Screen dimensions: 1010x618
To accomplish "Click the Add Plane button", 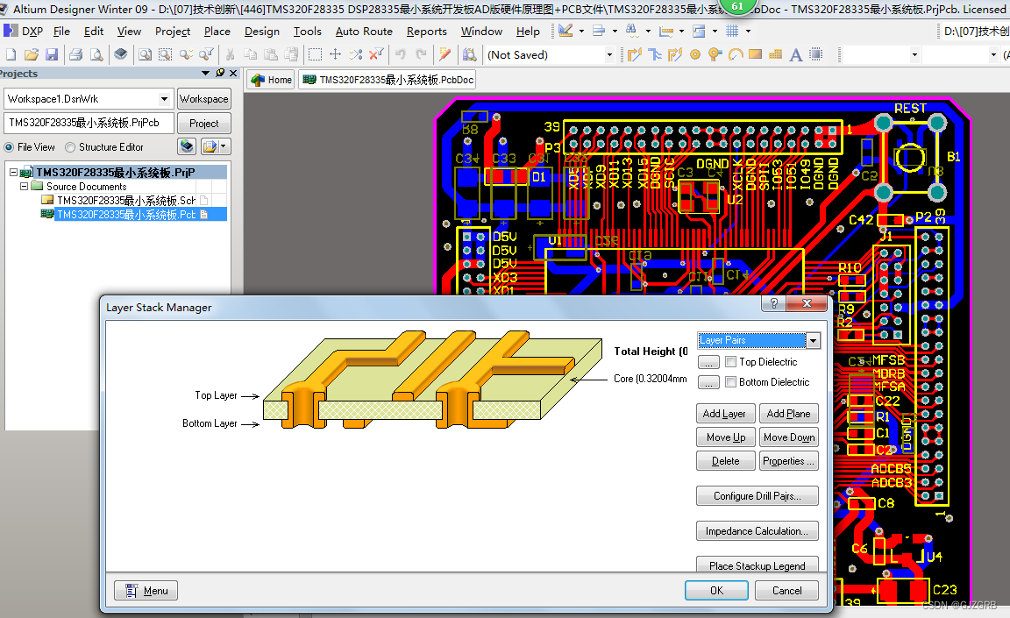I will [x=789, y=413].
